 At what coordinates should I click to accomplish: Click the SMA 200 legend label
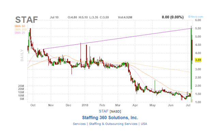click(20, 30)
